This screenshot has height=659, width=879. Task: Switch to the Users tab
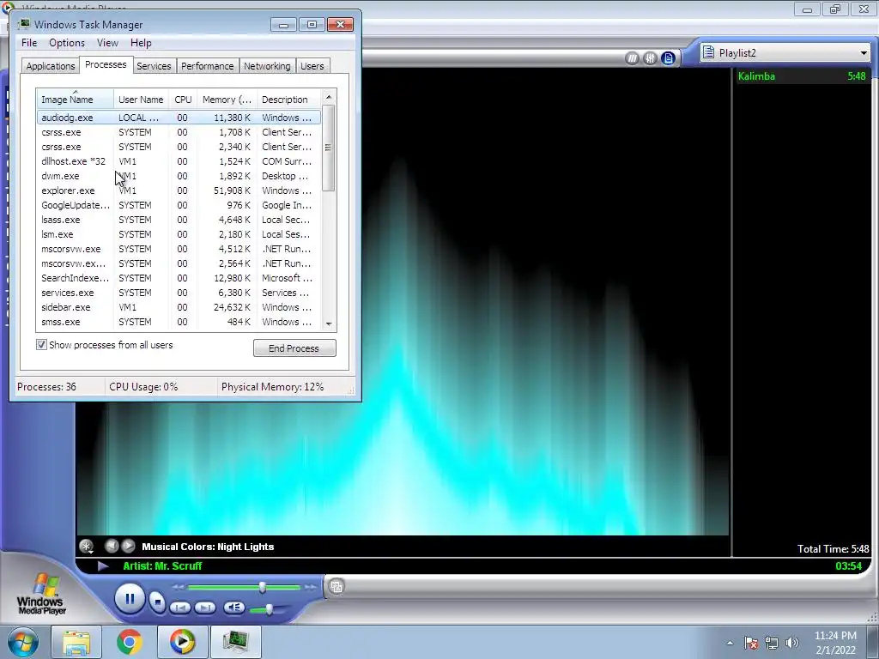[x=312, y=66]
